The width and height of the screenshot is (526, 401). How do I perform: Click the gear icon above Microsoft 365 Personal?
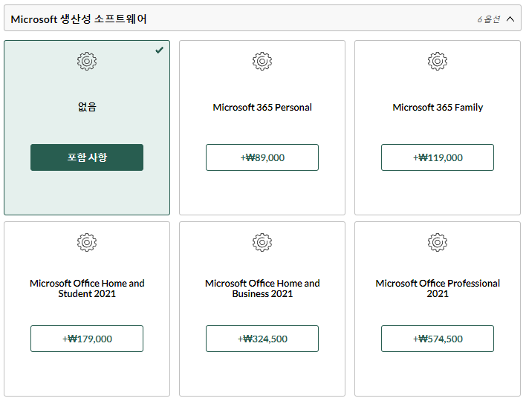pyautogui.click(x=262, y=61)
